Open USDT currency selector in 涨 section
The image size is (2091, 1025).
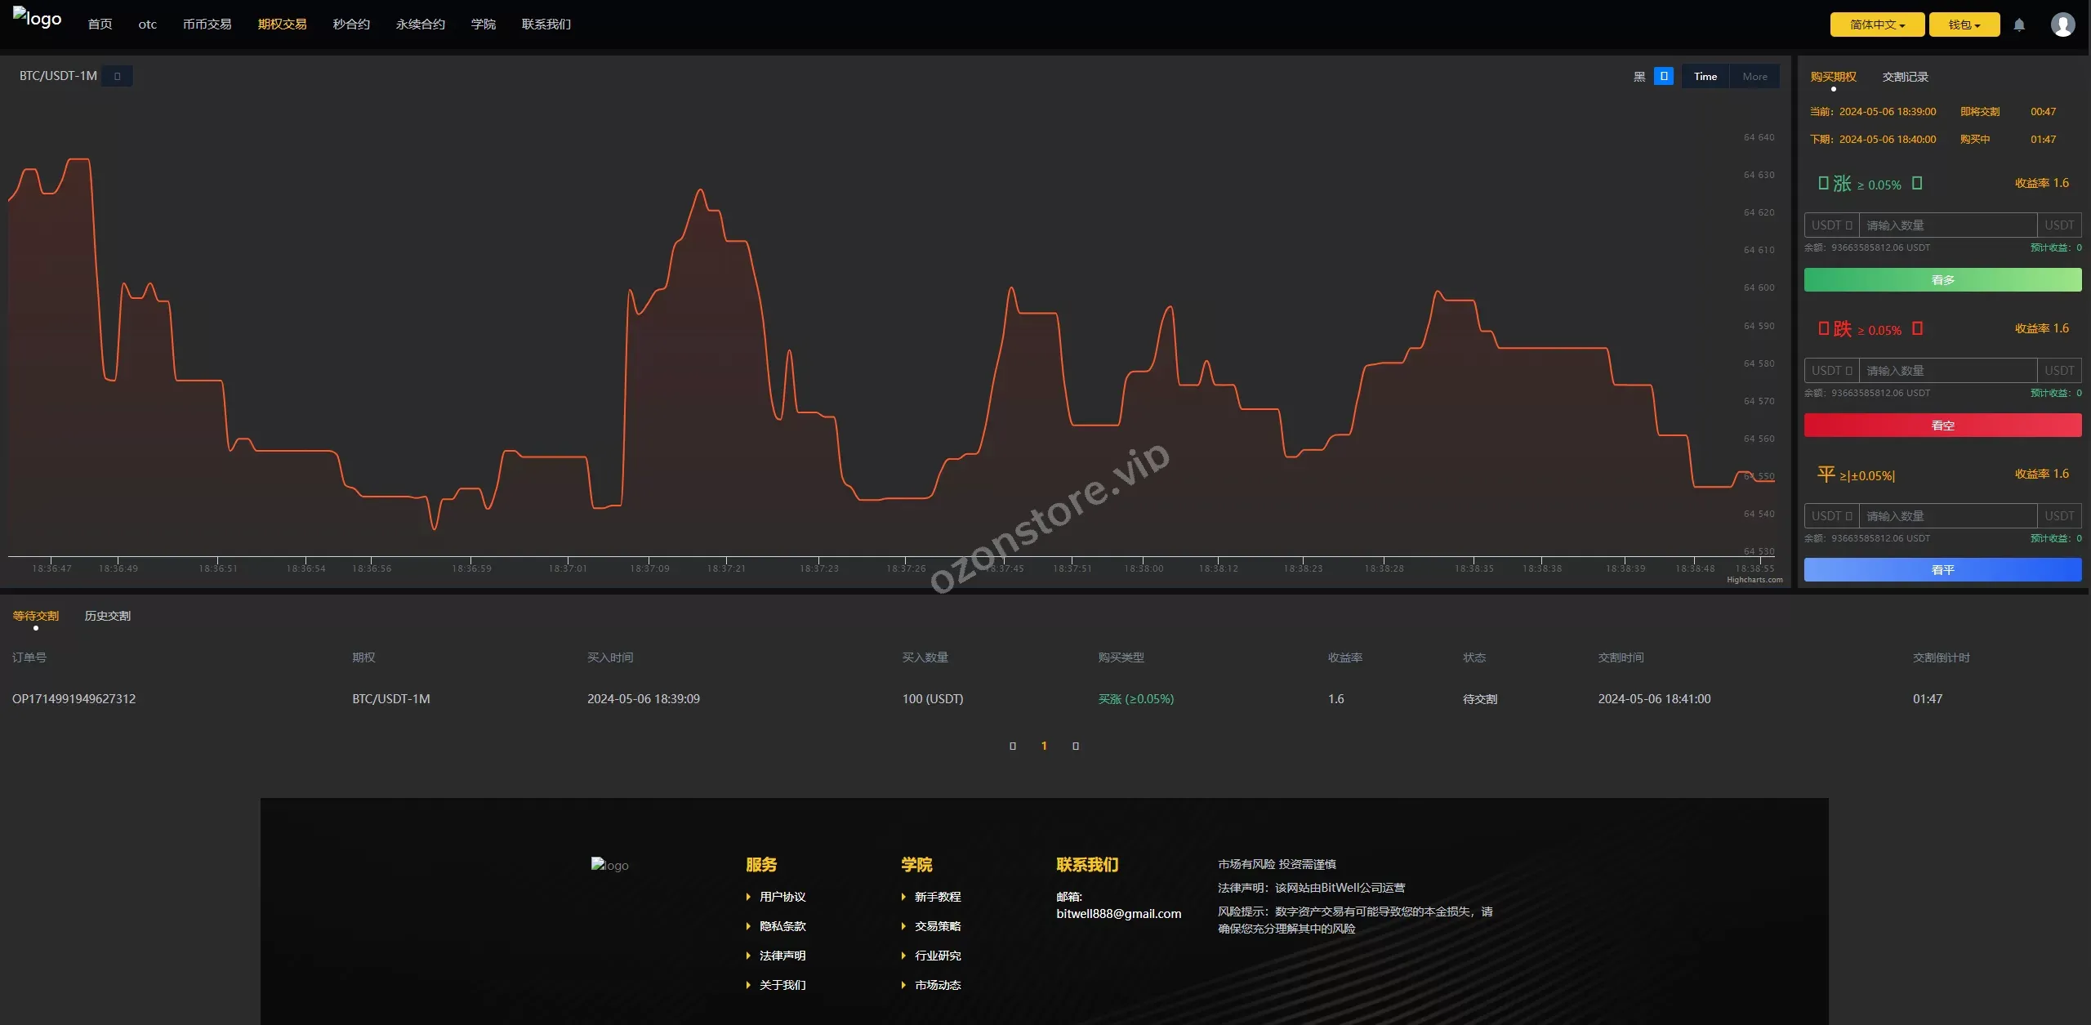(1831, 225)
